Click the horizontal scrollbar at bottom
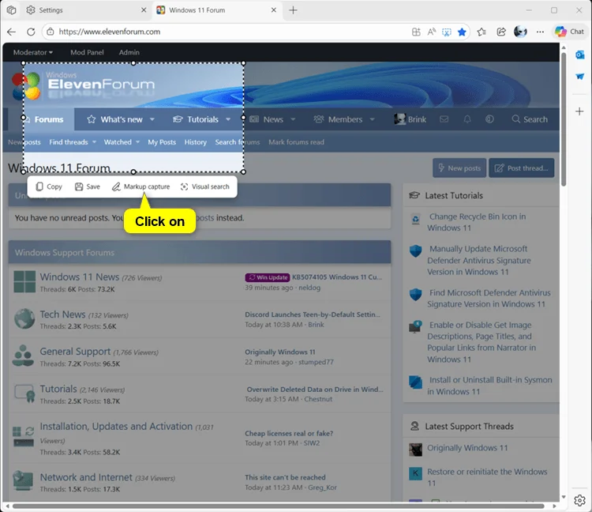 click(279, 506)
